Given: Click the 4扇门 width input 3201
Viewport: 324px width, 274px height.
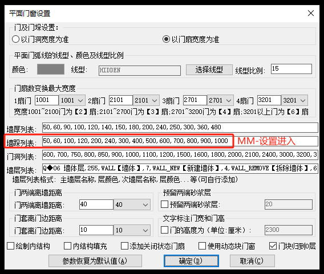Looking at the screenshot, I should tap(269, 100).
